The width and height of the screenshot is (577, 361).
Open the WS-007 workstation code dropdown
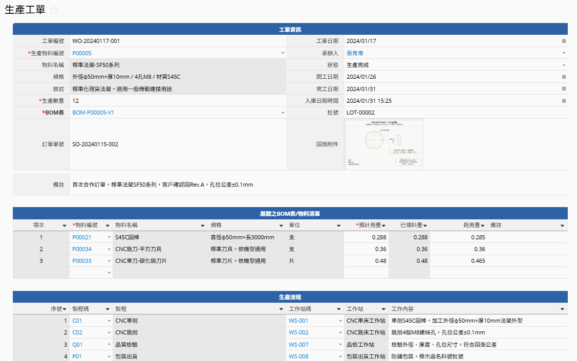coord(340,345)
